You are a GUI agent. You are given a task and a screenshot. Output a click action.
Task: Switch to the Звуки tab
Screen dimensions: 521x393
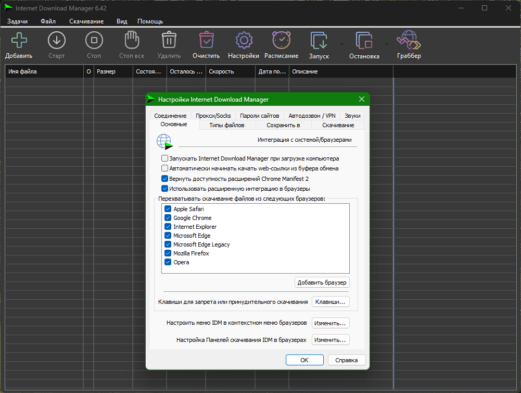coord(352,116)
